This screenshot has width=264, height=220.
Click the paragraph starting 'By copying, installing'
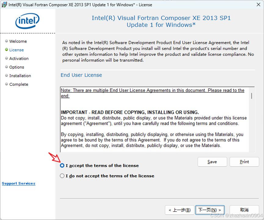(152, 140)
